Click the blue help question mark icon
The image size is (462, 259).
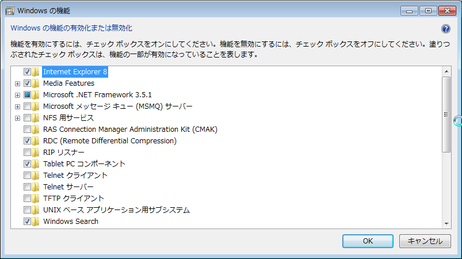445,29
